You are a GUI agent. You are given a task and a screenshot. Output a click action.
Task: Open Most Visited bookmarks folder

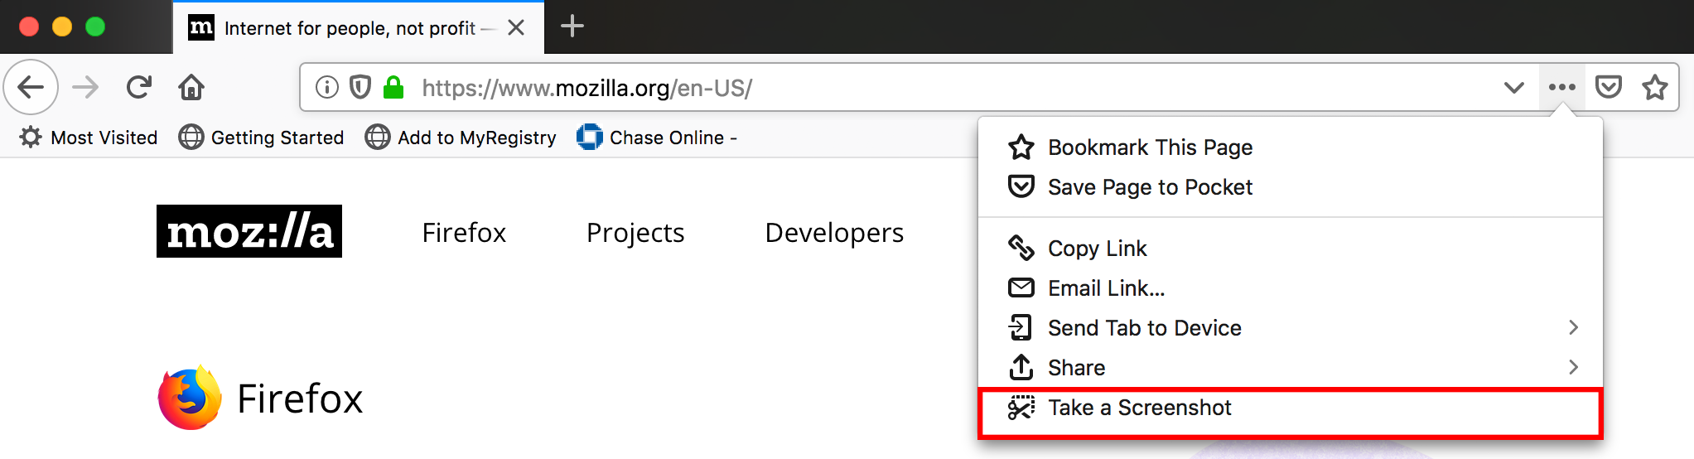(x=89, y=138)
